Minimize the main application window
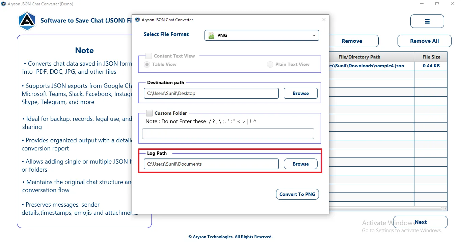This screenshot has width=461, height=245. coord(423,4)
